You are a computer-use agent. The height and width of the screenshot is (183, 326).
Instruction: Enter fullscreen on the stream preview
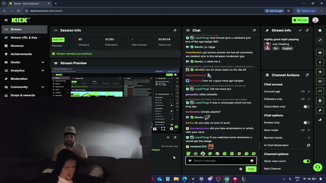(163, 129)
